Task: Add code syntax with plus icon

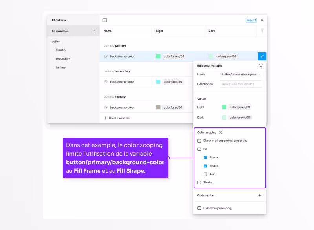Action: [260, 195]
